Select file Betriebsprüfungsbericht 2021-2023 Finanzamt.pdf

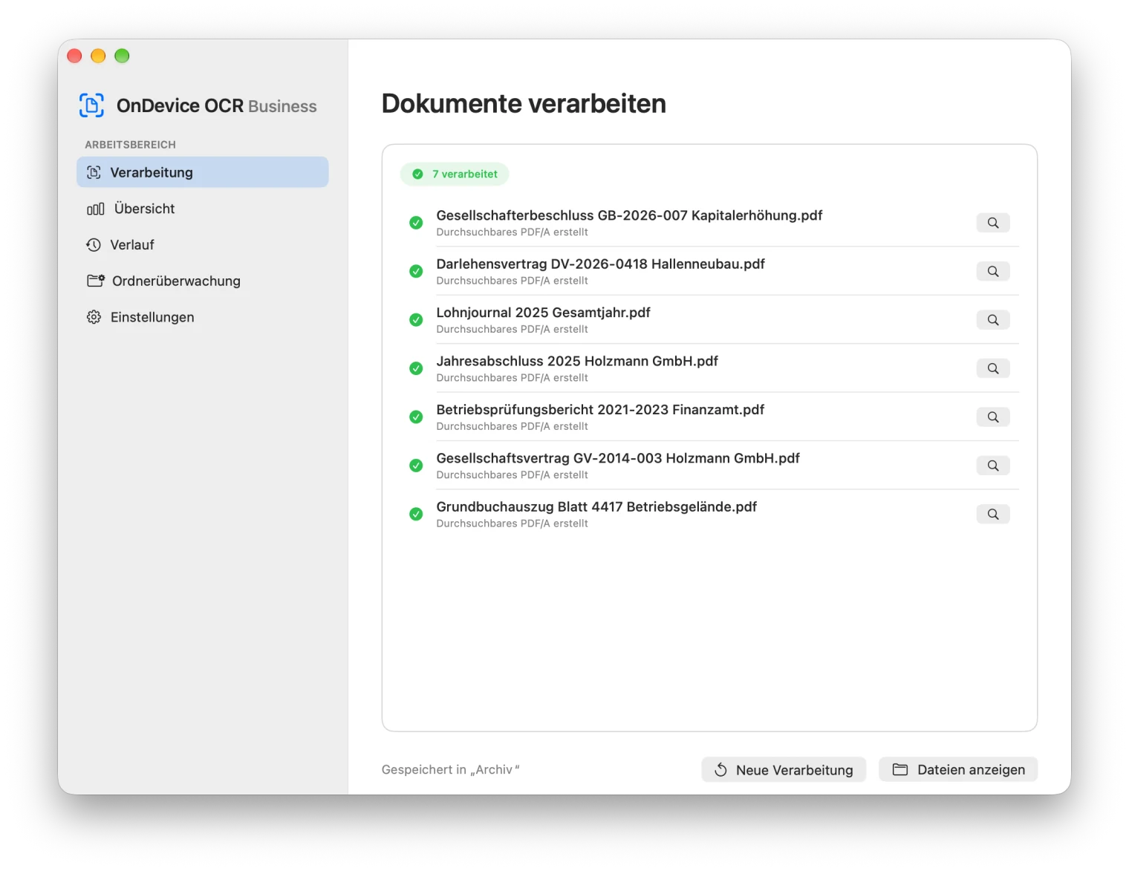point(600,410)
